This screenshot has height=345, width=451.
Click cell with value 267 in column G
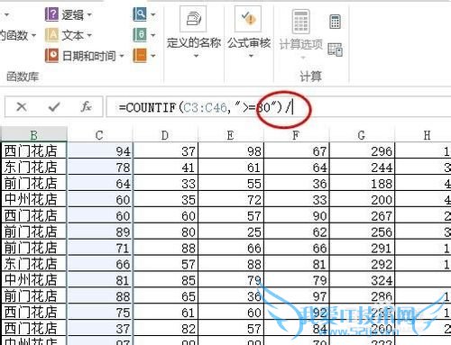point(362,215)
